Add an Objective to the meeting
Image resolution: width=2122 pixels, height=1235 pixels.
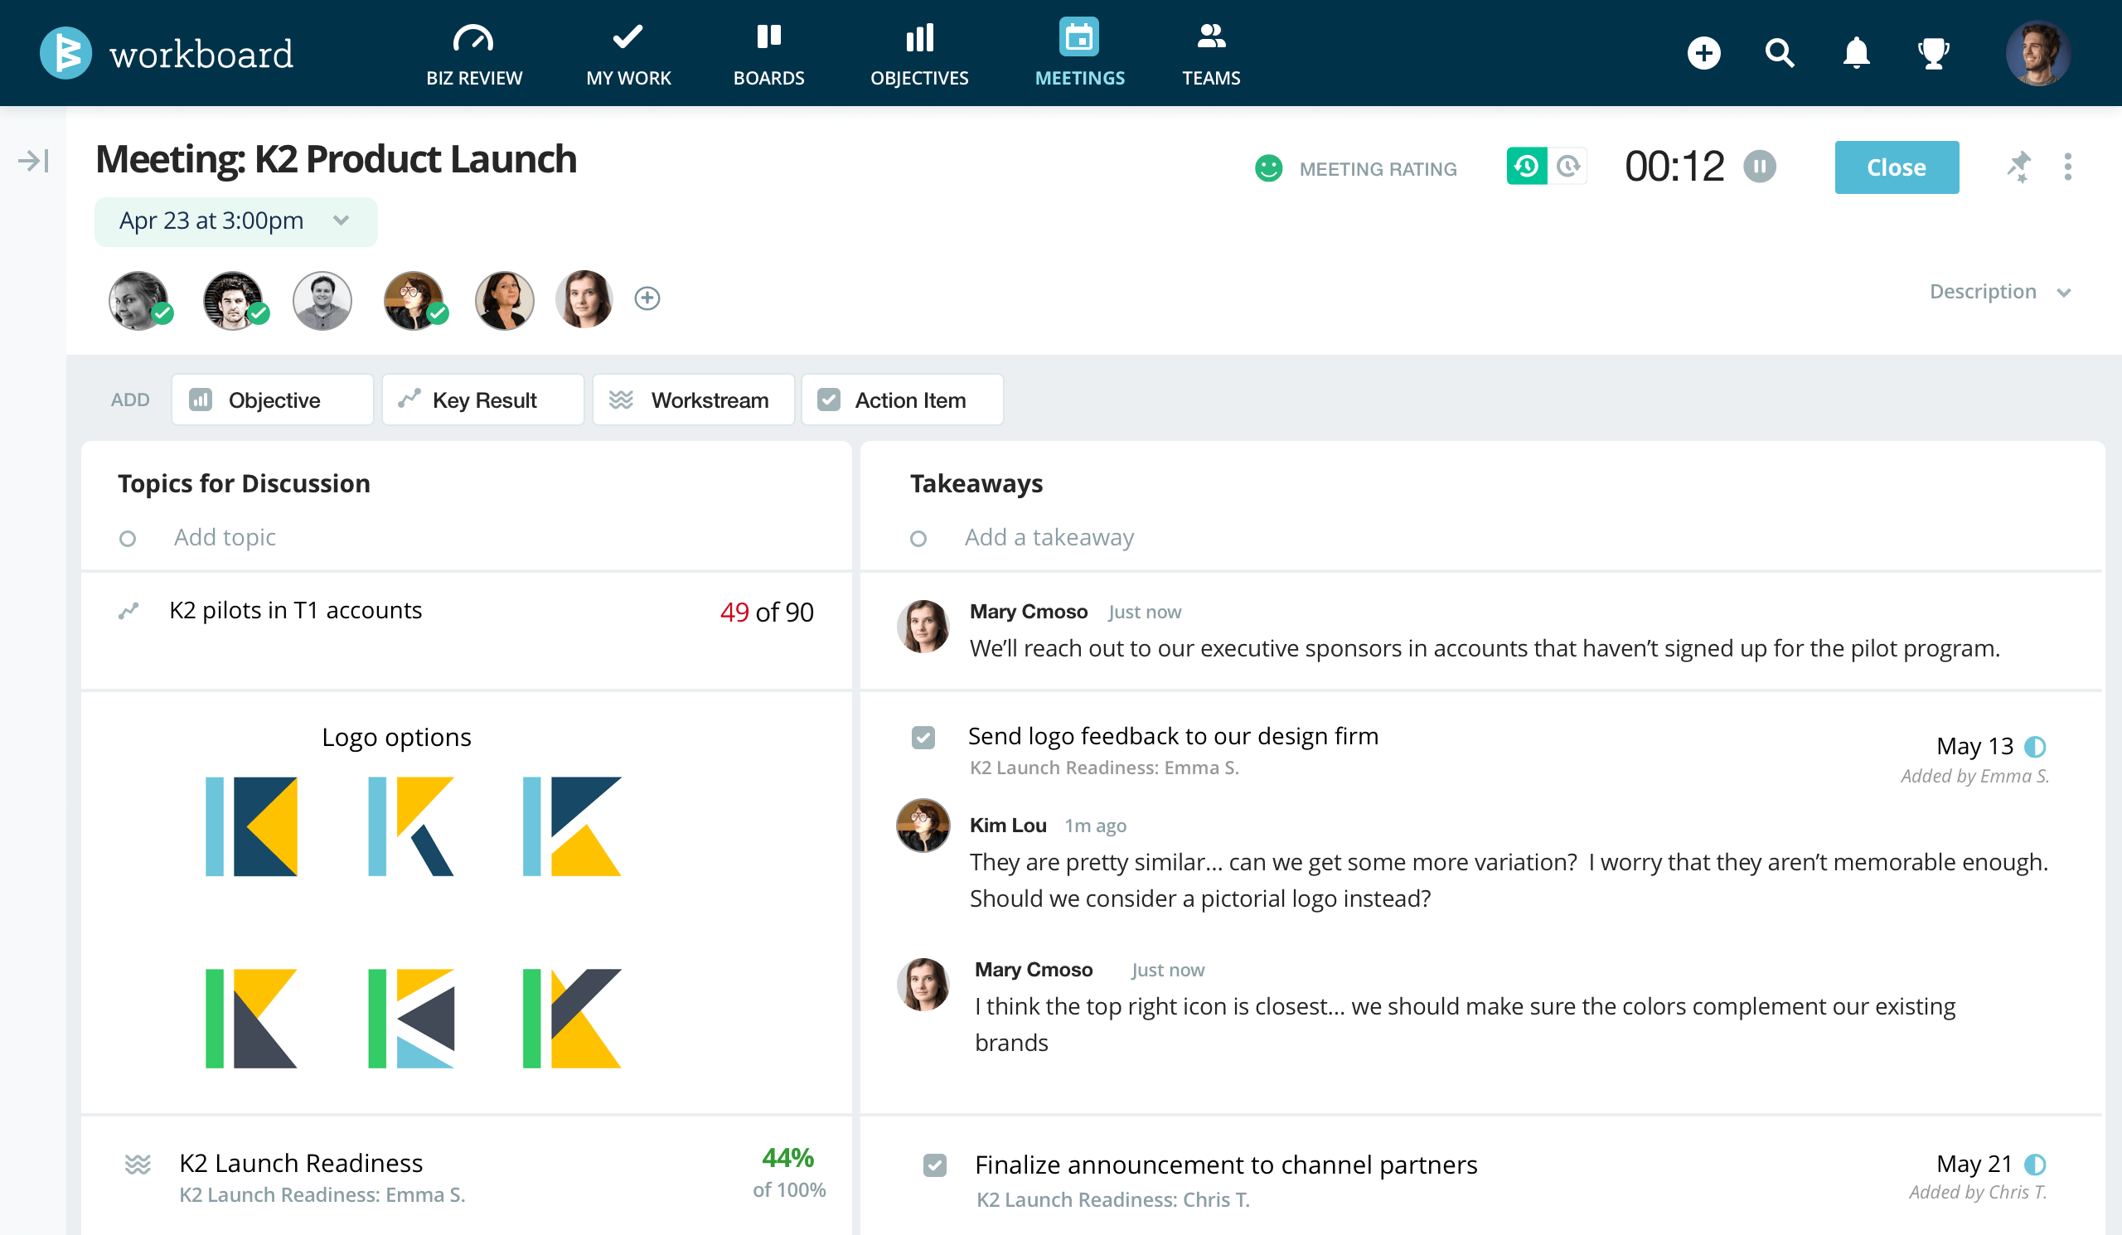point(272,400)
